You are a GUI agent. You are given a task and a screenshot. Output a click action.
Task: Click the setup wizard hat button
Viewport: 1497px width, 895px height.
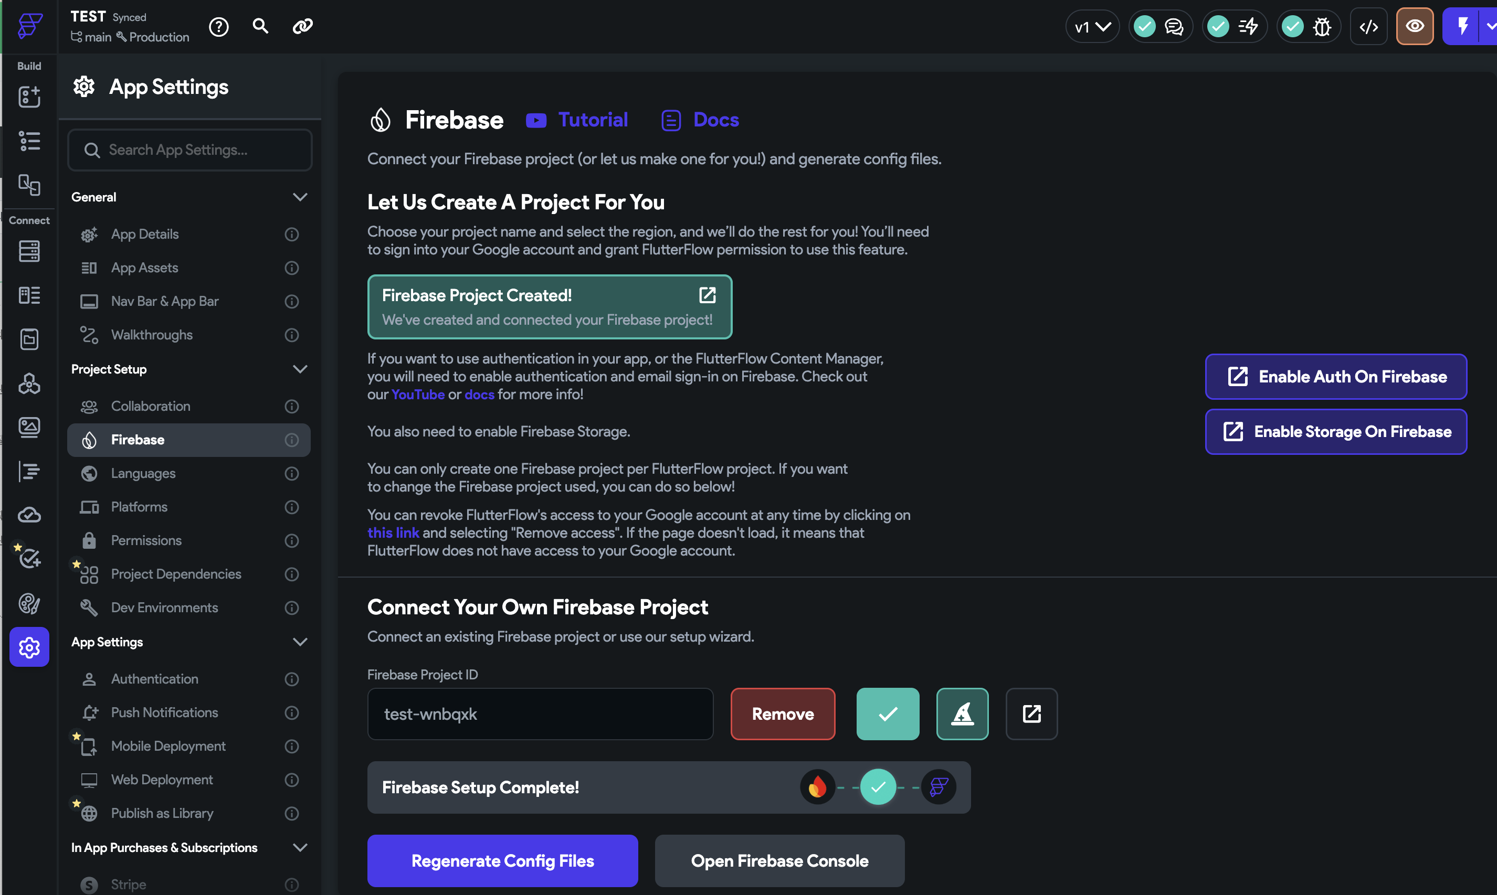pyautogui.click(x=962, y=714)
